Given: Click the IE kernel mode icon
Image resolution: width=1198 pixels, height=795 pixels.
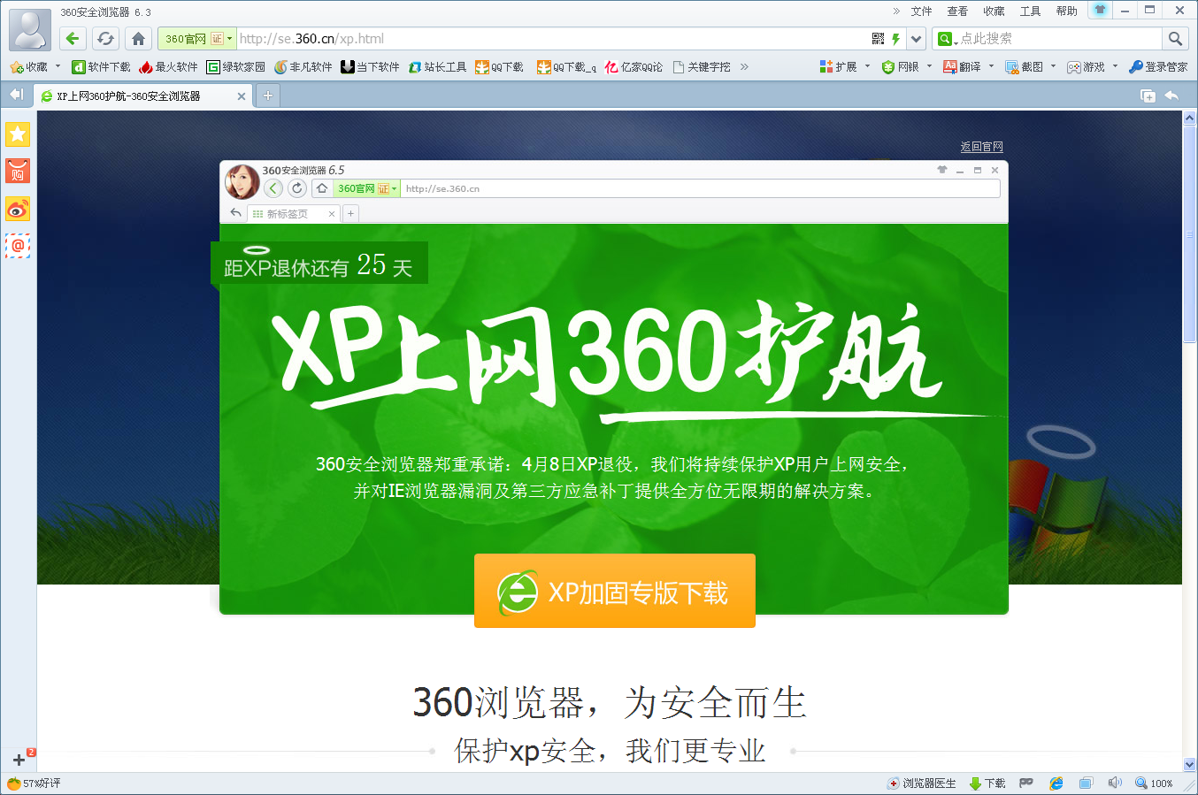Looking at the screenshot, I should click(1056, 784).
